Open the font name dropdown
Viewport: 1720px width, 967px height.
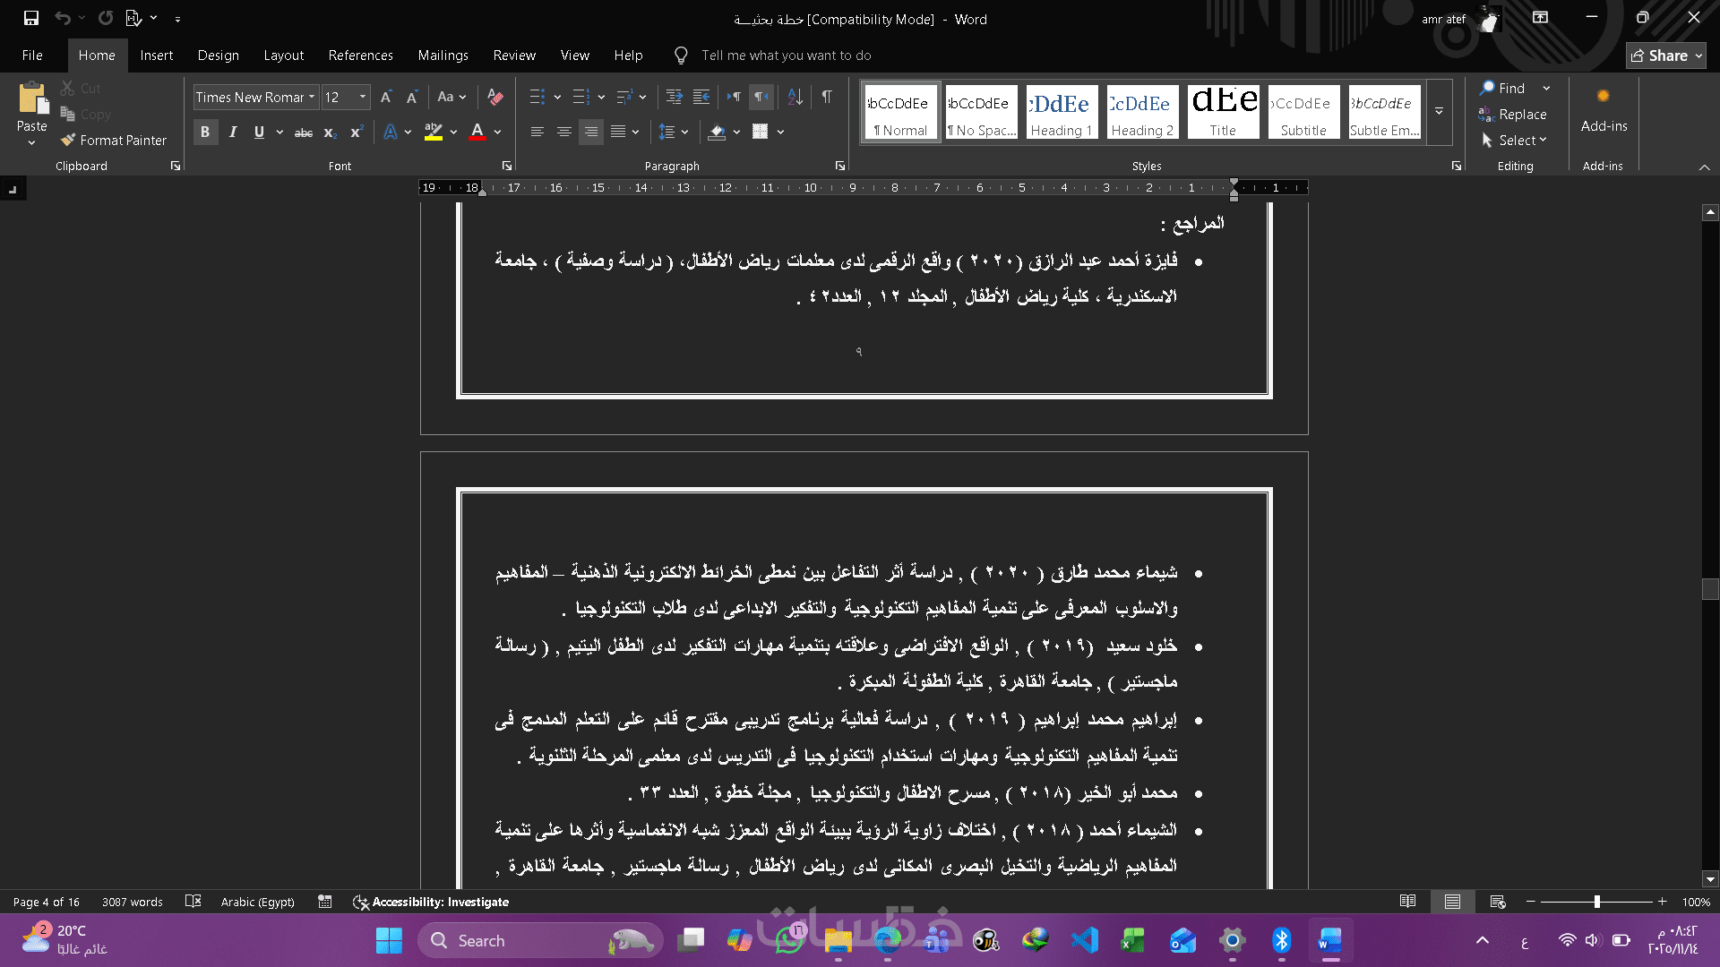tap(312, 97)
